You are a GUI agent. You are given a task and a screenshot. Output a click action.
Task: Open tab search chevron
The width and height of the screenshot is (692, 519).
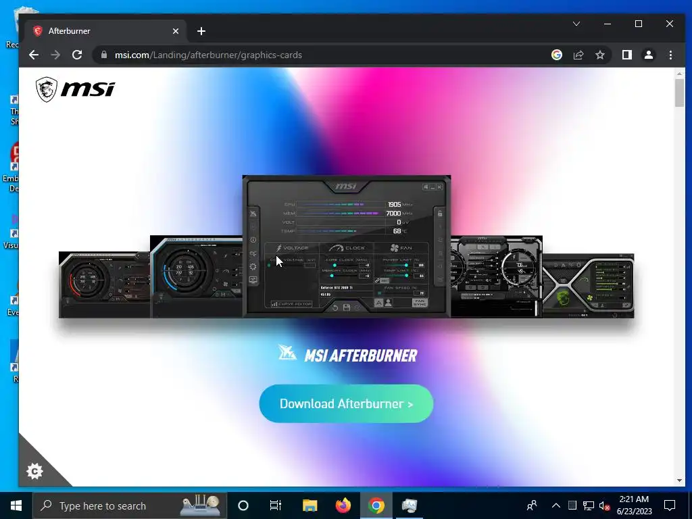point(576,24)
